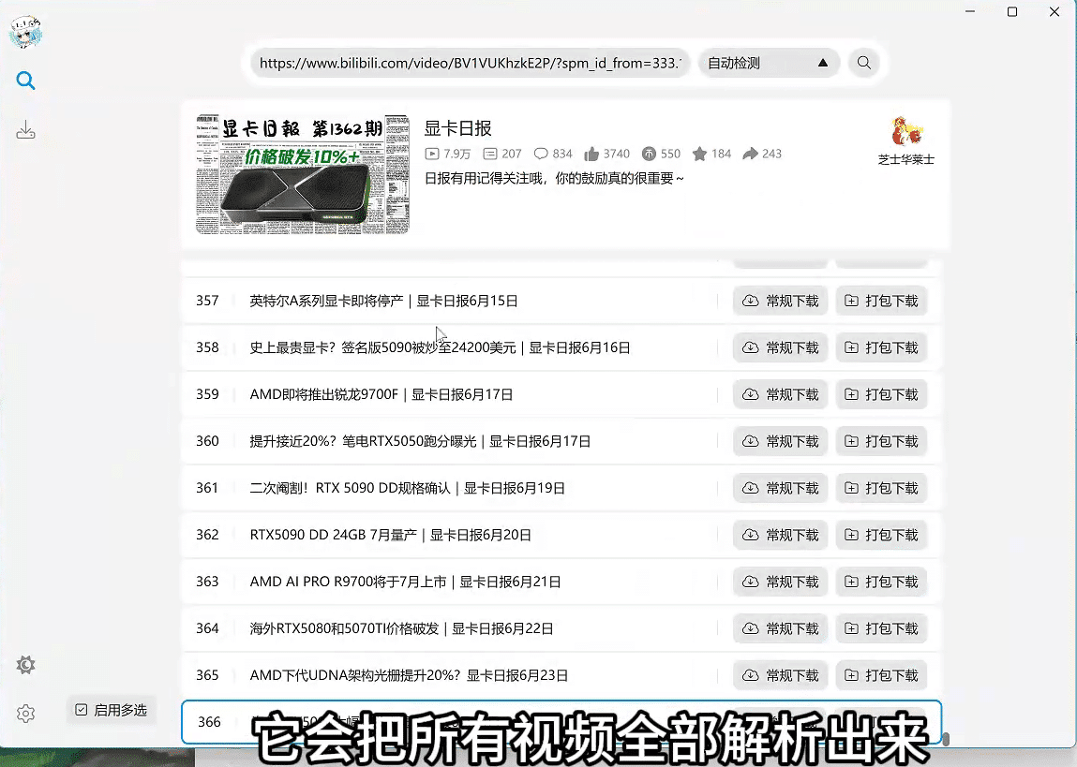Select row 海外RTX5080和5070TI价格破发

561,628
